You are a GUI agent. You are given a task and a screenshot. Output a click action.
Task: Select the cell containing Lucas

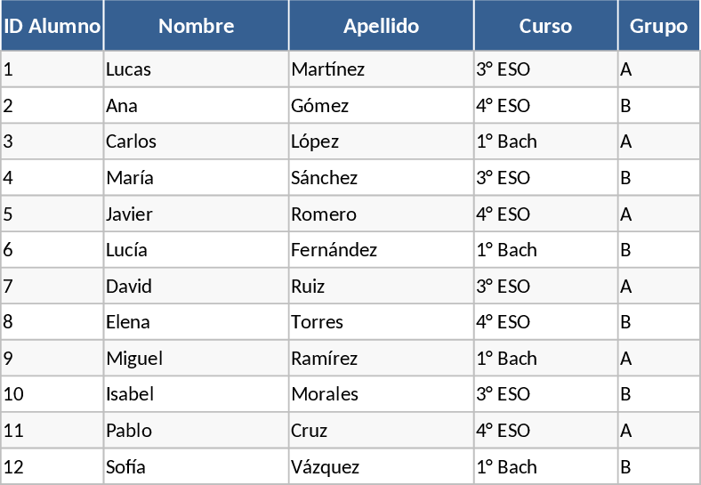tap(128, 69)
